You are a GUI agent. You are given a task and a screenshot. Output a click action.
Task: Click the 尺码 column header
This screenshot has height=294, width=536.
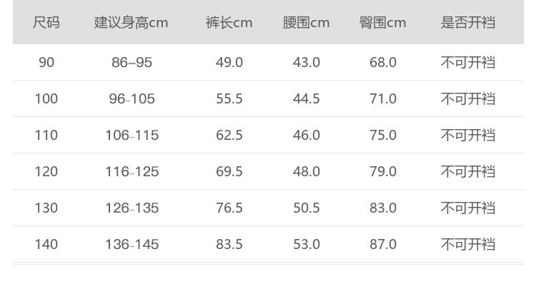tap(46, 23)
